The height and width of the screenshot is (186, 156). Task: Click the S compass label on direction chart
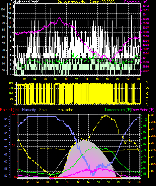coord(147,93)
